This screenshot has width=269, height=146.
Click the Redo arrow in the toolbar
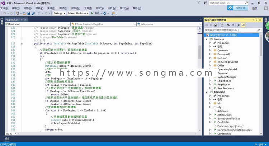(46, 13)
